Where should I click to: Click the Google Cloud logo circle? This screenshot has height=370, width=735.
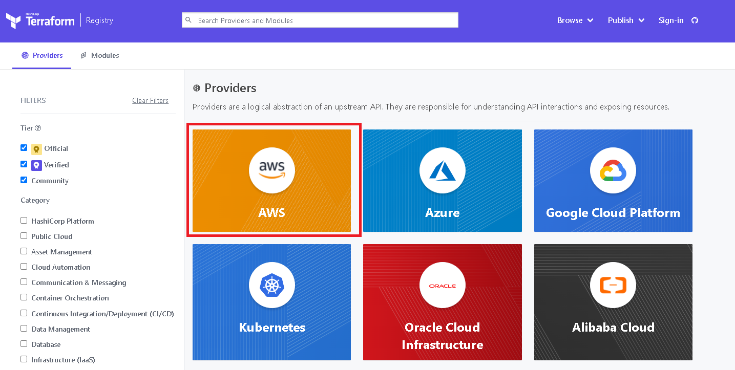[613, 170]
